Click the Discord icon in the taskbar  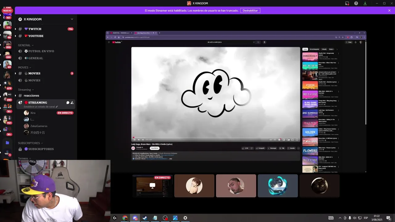135,218
